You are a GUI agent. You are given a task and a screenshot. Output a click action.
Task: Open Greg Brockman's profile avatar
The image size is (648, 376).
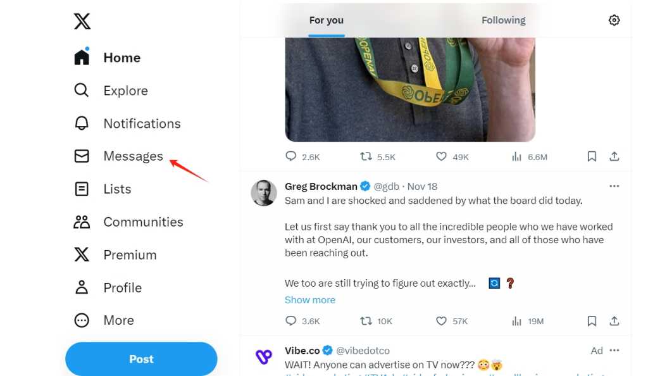(x=264, y=193)
